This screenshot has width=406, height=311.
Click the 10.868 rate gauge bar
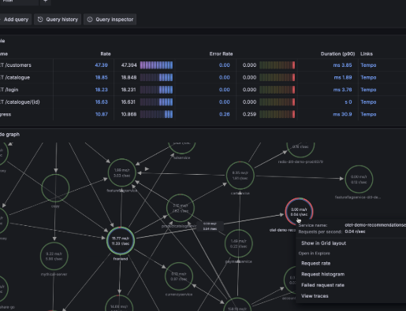156,114
